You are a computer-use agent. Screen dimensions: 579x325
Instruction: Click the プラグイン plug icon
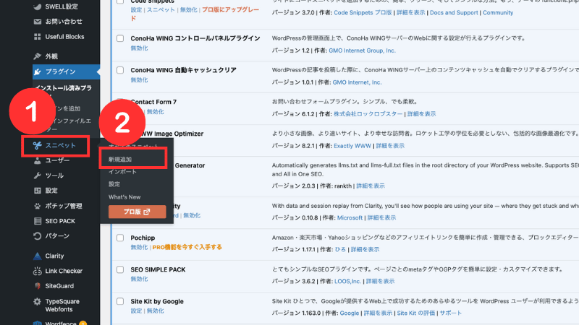tap(38, 71)
